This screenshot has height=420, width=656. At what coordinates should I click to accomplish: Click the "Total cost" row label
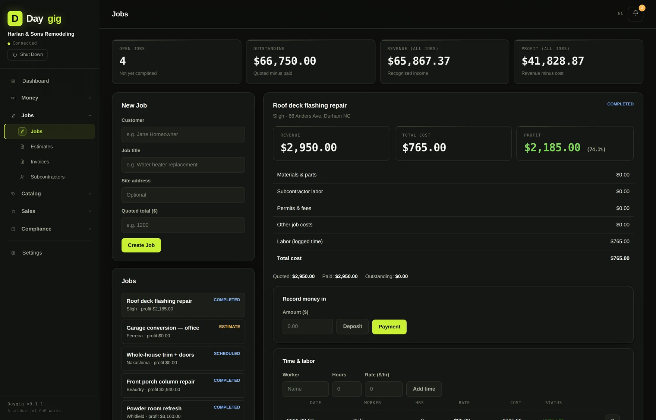(289, 258)
